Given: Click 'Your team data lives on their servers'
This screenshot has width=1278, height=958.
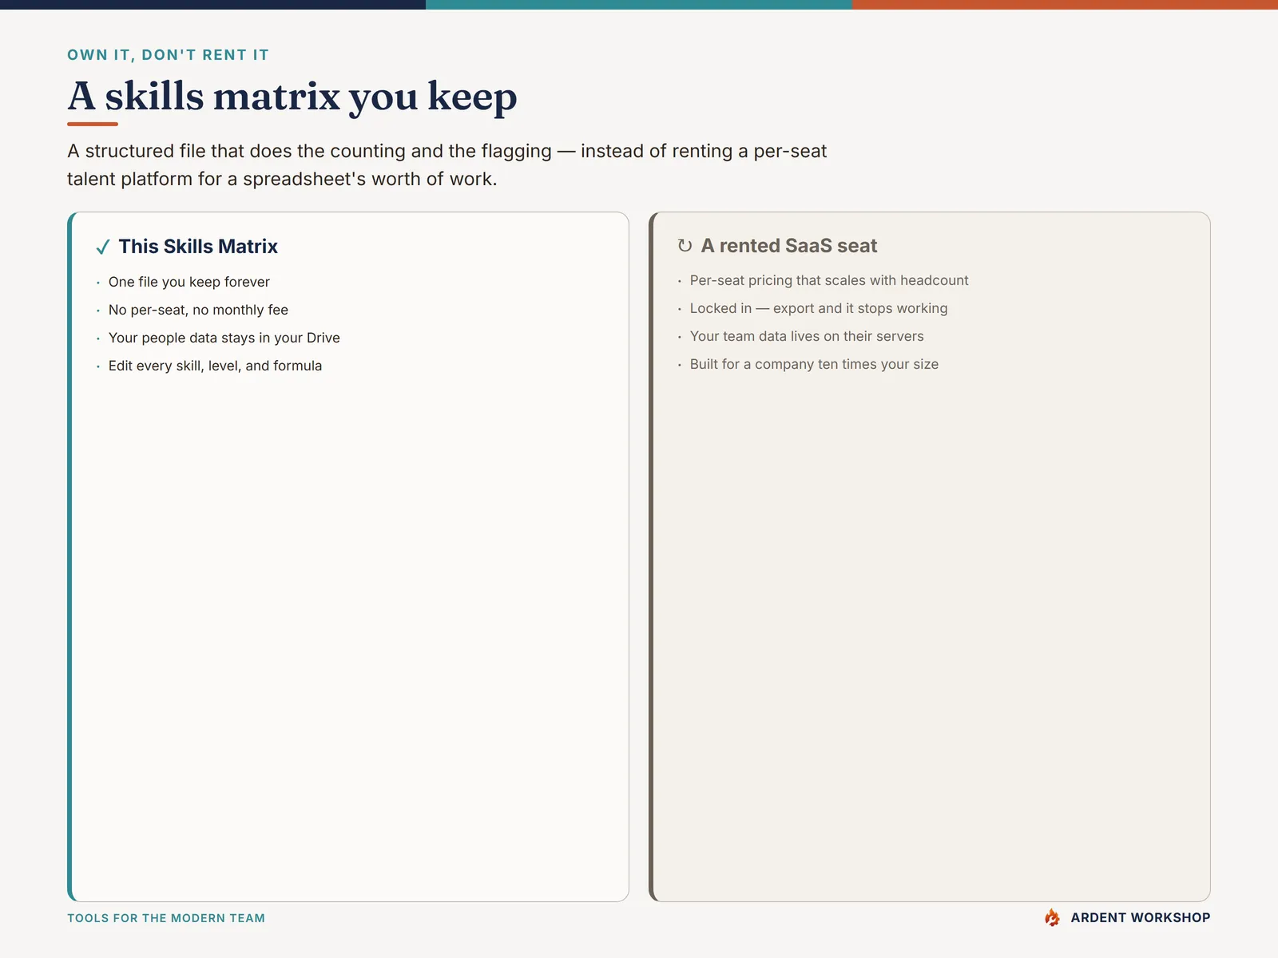Looking at the screenshot, I should [x=807, y=336].
